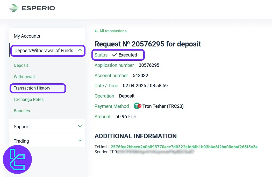Expand the Trading section chevron

point(80,141)
